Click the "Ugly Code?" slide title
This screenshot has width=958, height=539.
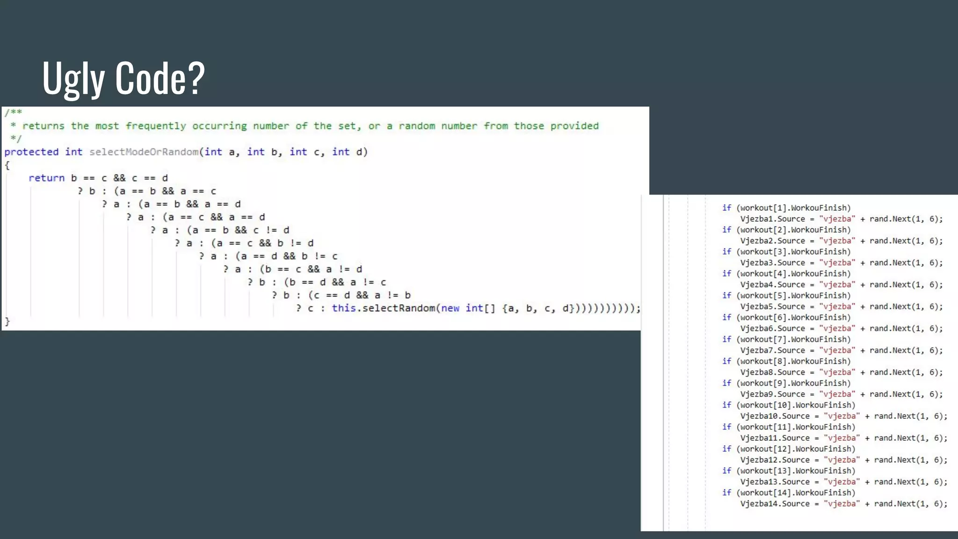pyautogui.click(x=123, y=78)
